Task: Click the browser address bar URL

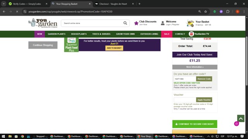Action: pyautogui.click(x=71, y=12)
